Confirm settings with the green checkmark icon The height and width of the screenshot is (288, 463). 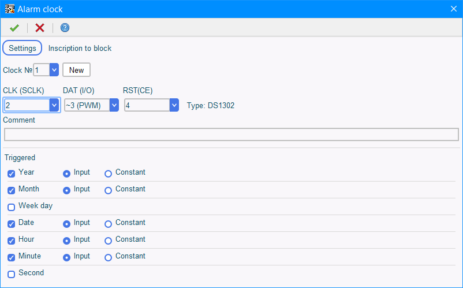click(14, 28)
